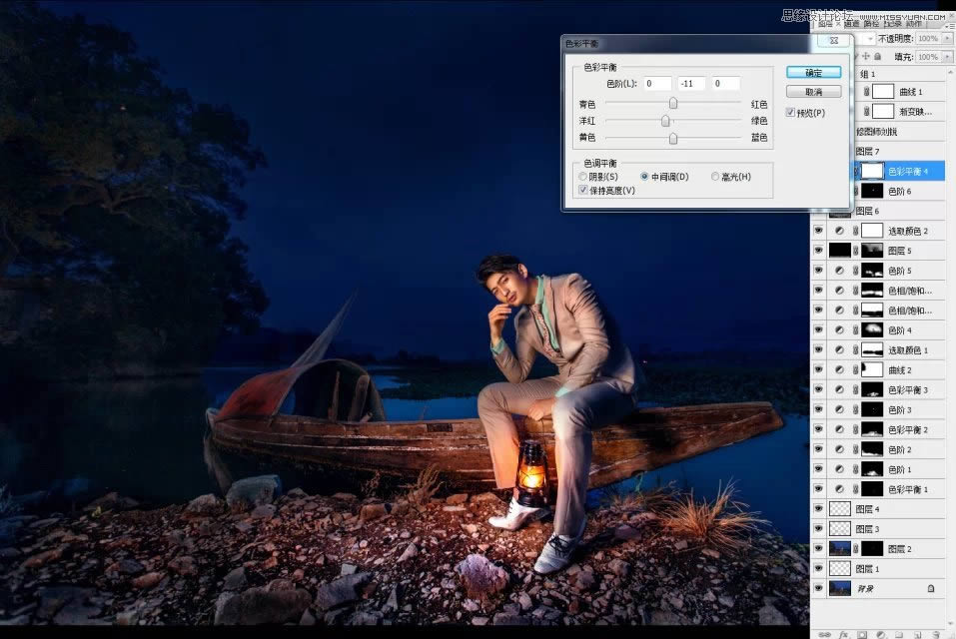Click the 黄色–蓝色 slider handle
The image size is (956, 639).
click(x=673, y=138)
